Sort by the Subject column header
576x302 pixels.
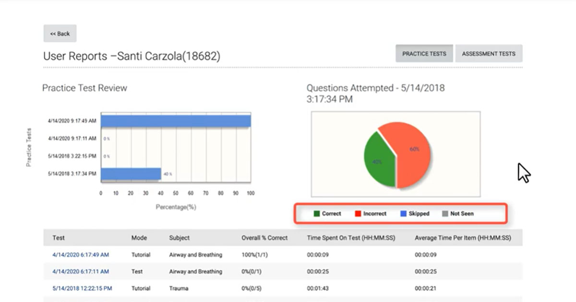click(x=179, y=238)
